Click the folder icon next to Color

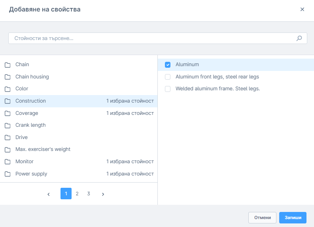(x=8, y=89)
